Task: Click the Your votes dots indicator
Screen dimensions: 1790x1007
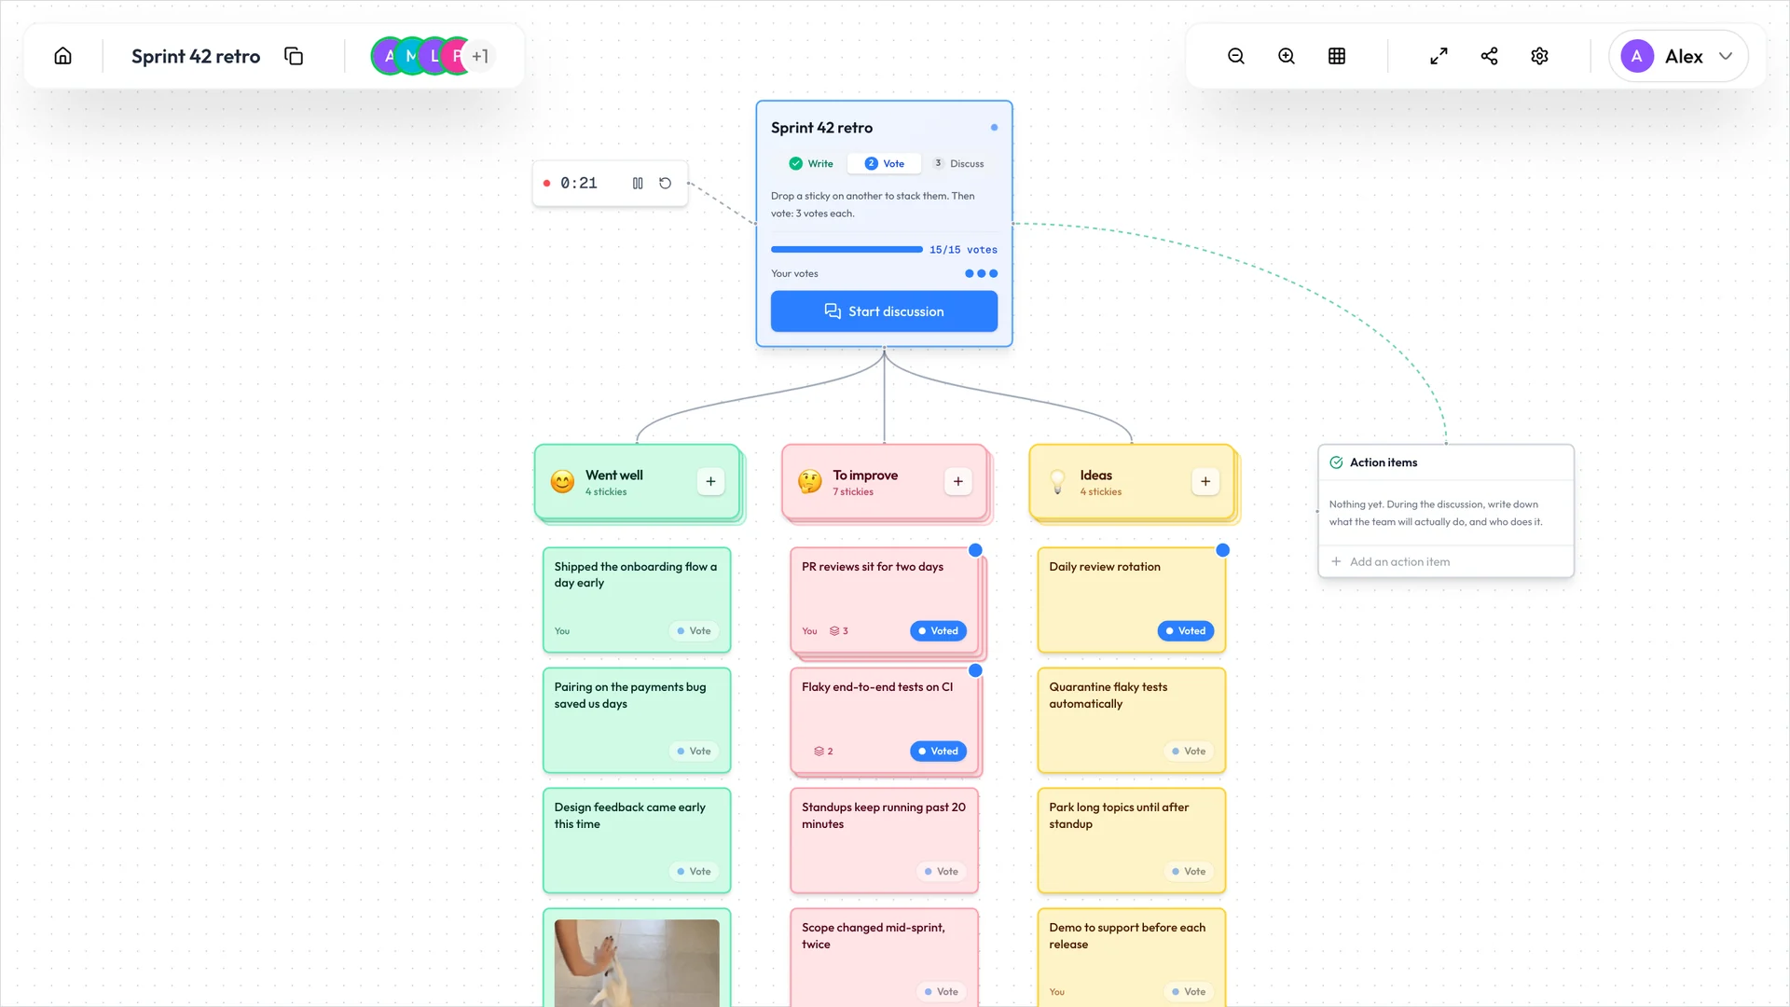Action: tap(981, 274)
